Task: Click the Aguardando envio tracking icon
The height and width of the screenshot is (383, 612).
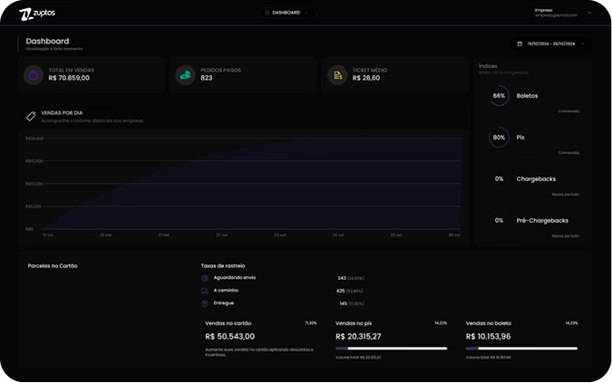Action: [x=205, y=278]
